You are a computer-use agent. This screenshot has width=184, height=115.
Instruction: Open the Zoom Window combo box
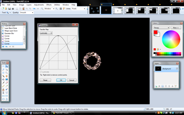[49, 9]
